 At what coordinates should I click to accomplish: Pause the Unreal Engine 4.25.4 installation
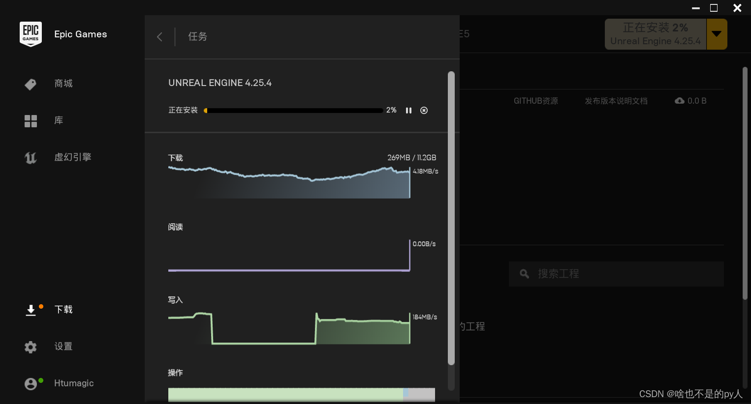[x=408, y=111]
